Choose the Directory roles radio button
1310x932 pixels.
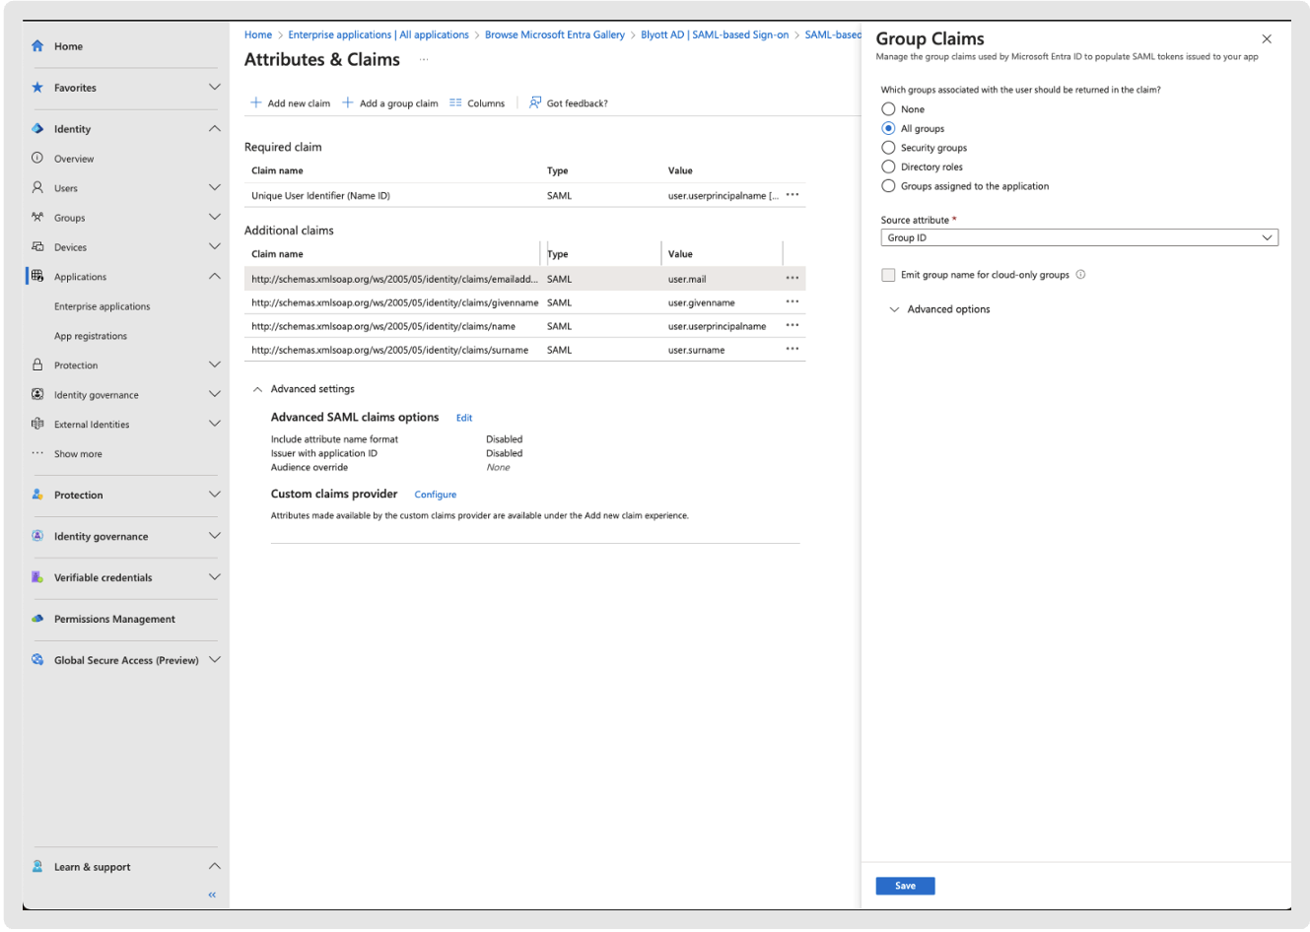coord(888,166)
